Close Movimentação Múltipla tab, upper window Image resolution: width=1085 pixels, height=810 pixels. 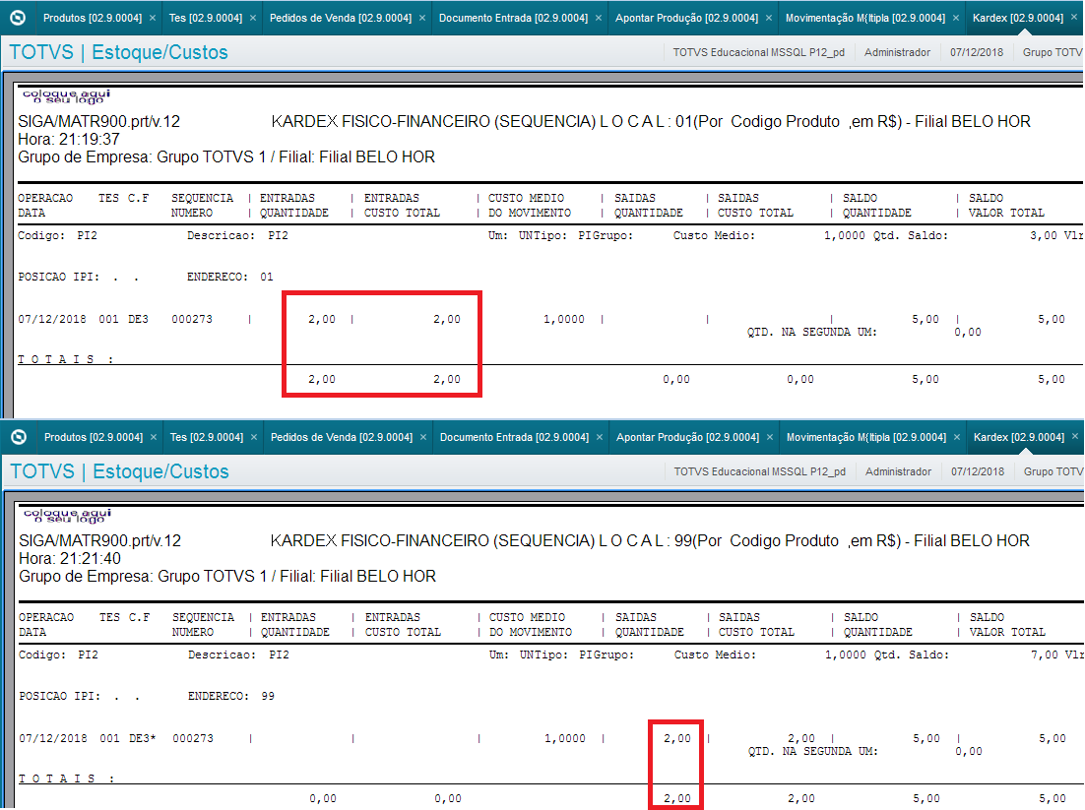coord(956,18)
